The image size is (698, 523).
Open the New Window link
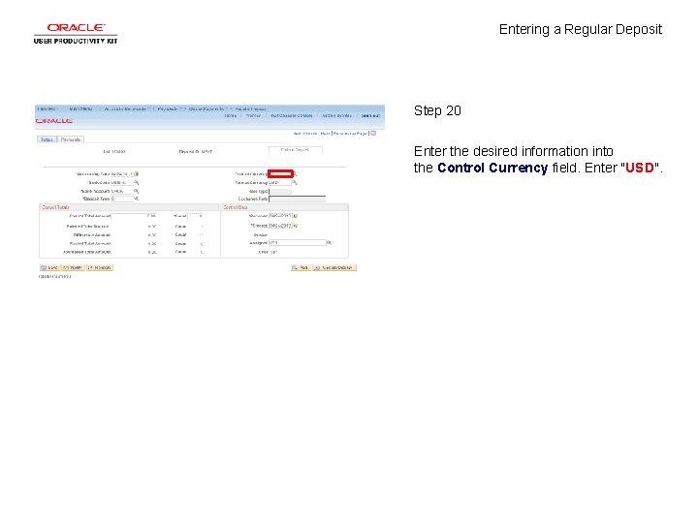pyautogui.click(x=305, y=134)
